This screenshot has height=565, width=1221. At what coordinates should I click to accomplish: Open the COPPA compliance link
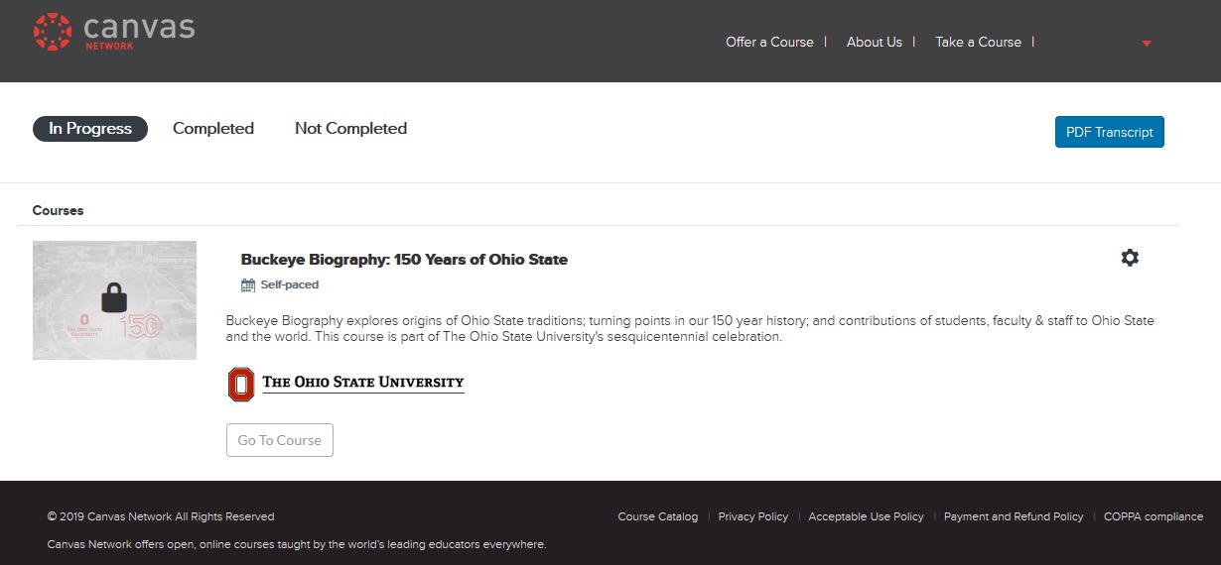pos(1153,516)
